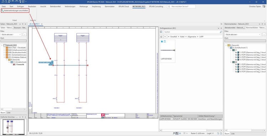Switch to the 'Bauraum - Net...' panel tab
The width and height of the screenshot is (267, 136).
coord(20,27)
